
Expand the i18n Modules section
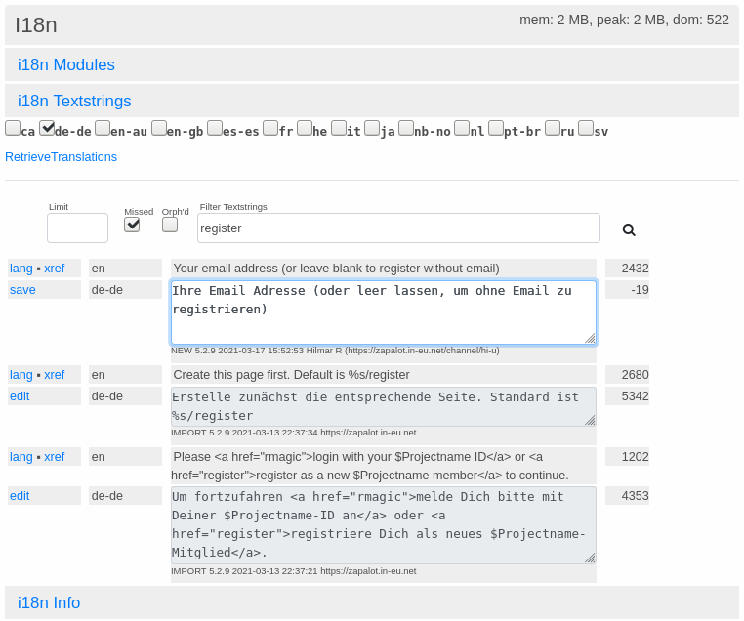[66, 65]
